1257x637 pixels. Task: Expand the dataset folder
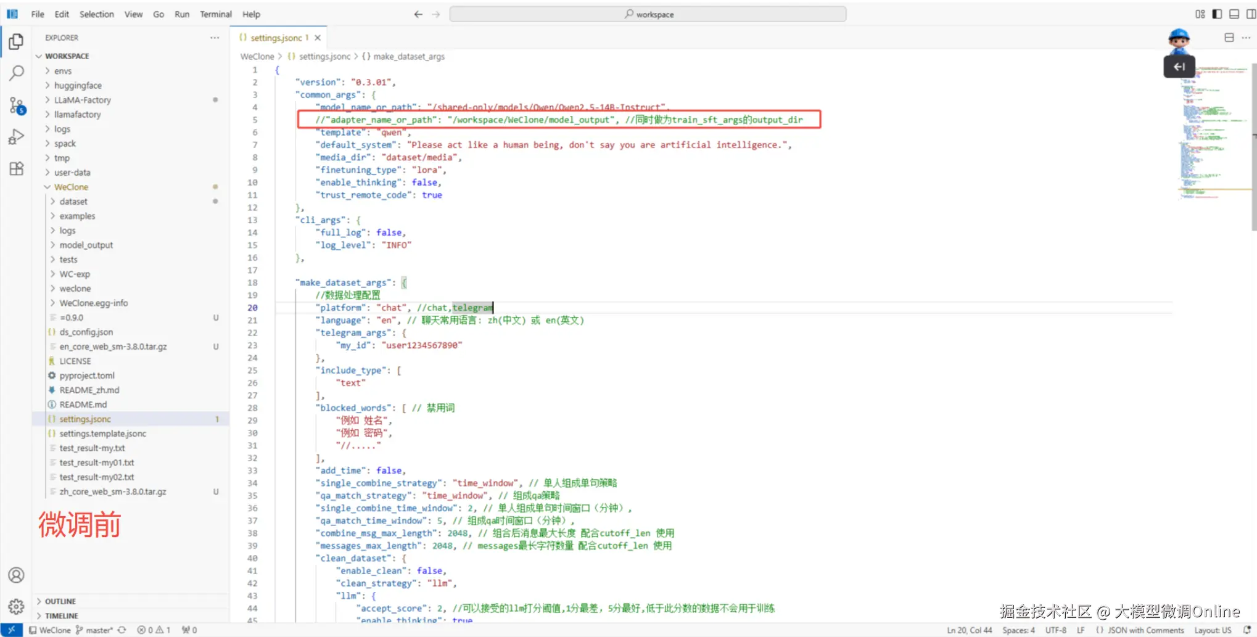(73, 202)
